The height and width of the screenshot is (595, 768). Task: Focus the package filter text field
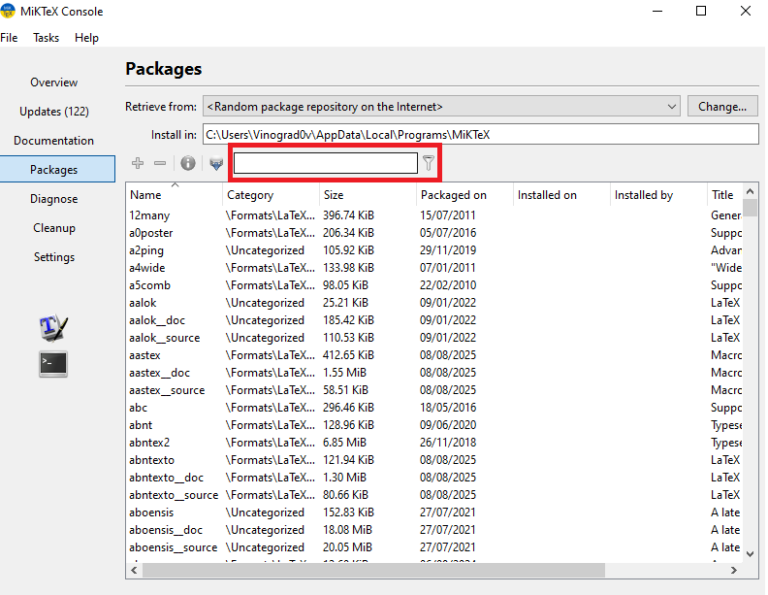[326, 163]
